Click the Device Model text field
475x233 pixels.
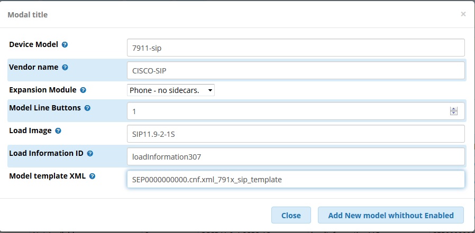[x=296, y=48]
